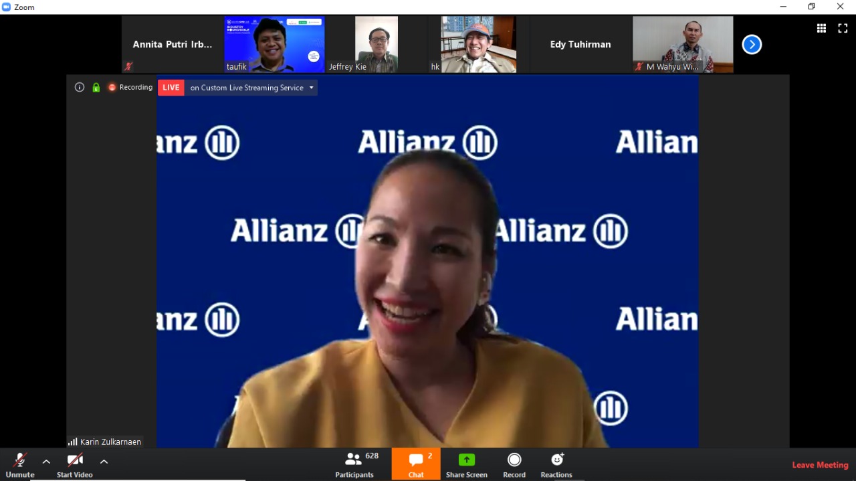Close the Zoom window
The image size is (856, 481).
click(841, 7)
